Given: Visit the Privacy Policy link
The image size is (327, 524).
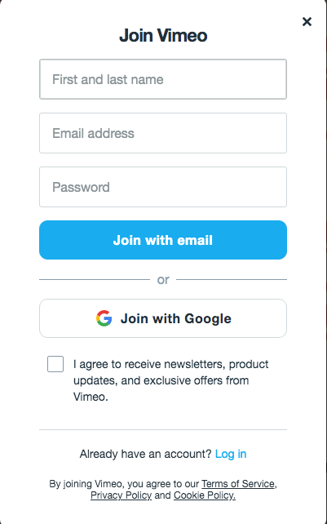Looking at the screenshot, I should (x=121, y=495).
